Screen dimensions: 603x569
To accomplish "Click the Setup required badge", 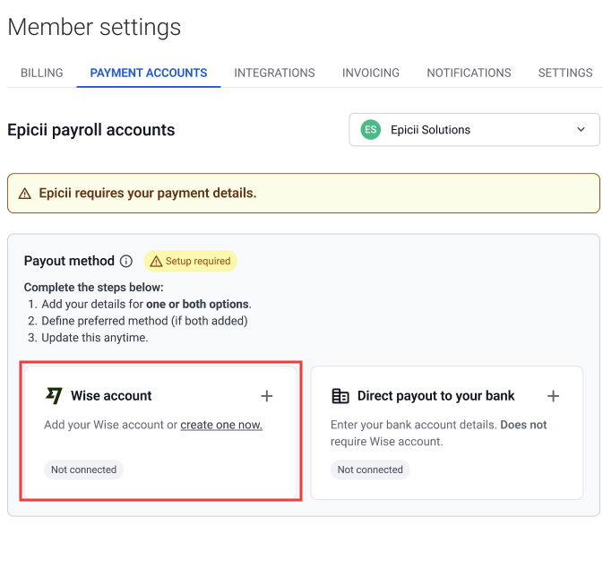I will pos(190,262).
